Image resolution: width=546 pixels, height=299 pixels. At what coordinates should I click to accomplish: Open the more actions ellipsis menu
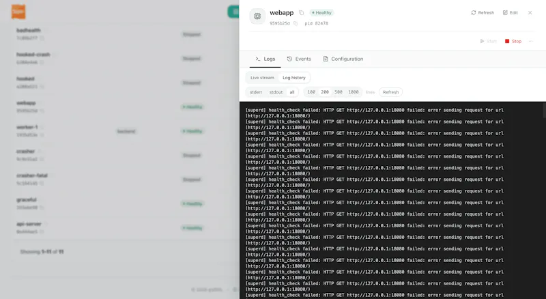tap(531, 41)
